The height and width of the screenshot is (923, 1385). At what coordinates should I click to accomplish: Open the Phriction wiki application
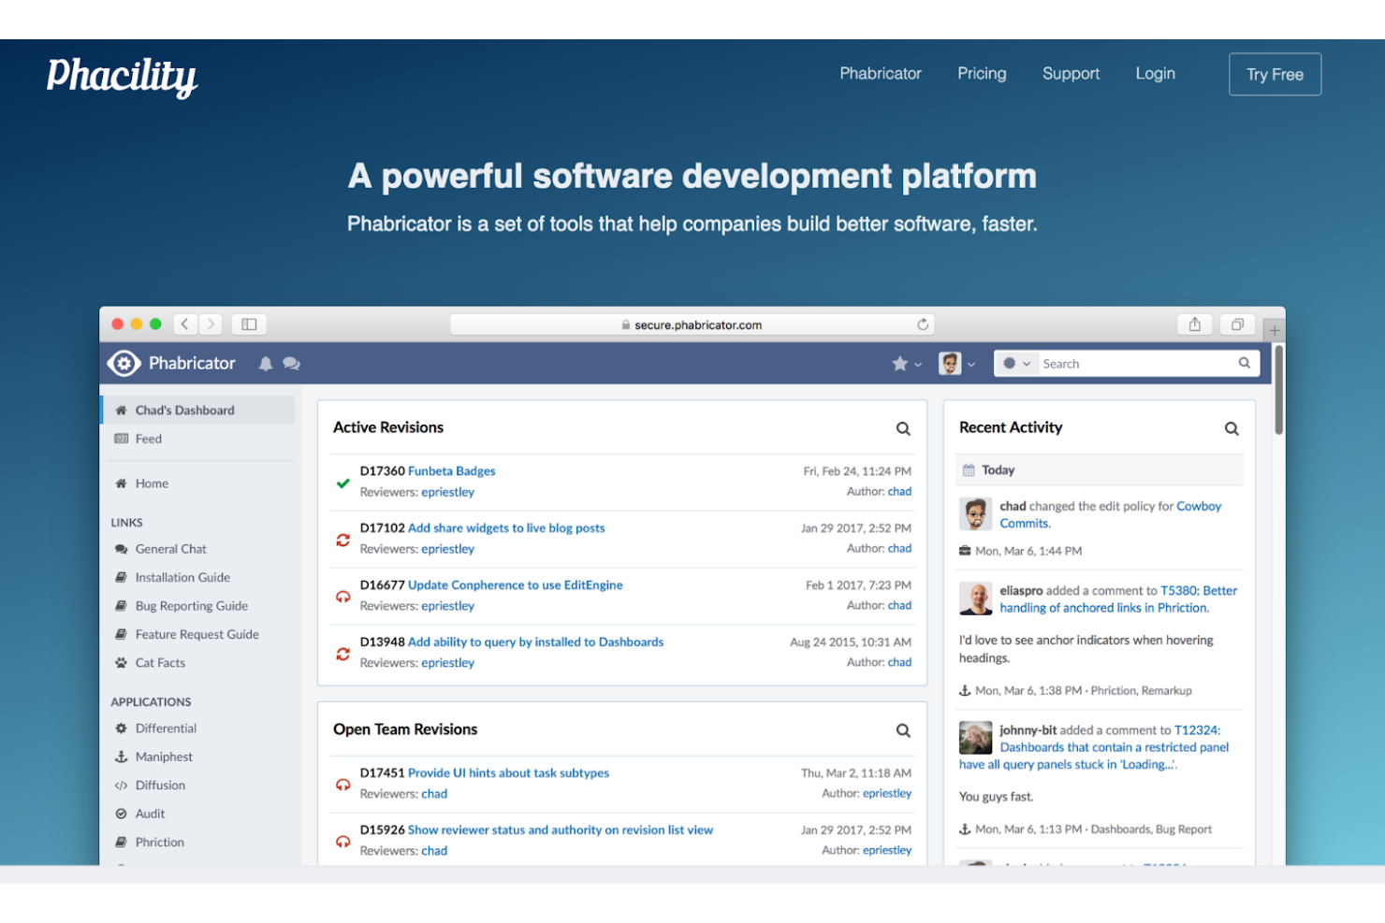click(160, 842)
